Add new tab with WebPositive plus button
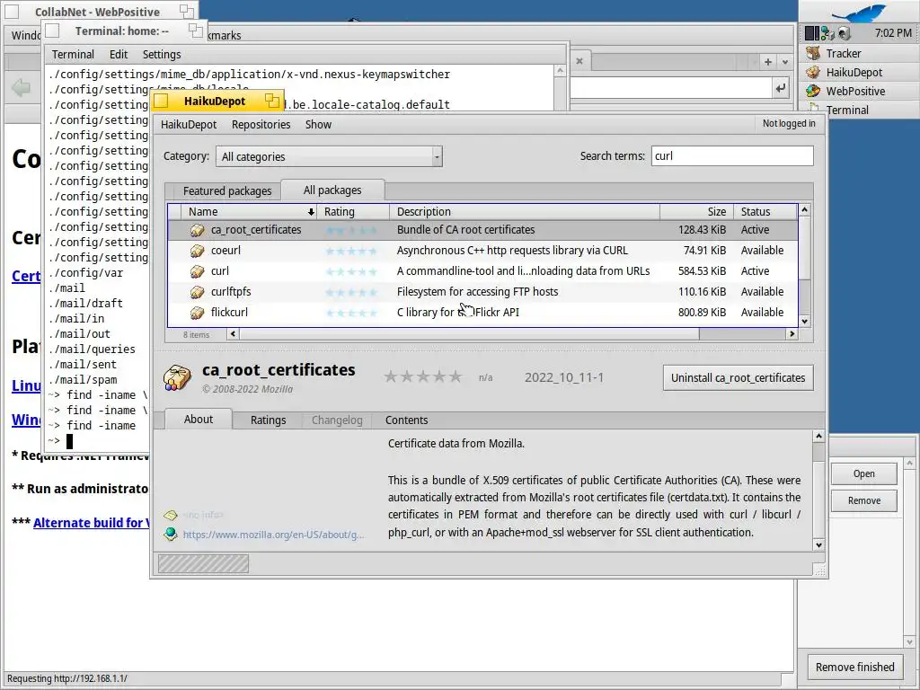Screen dimensions: 920x690 (767, 61)
